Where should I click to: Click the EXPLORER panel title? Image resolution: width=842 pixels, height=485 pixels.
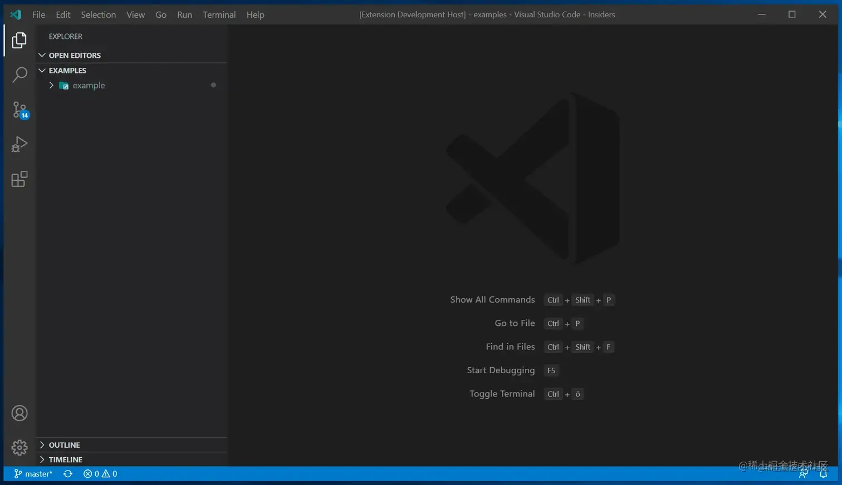(65, 37)
